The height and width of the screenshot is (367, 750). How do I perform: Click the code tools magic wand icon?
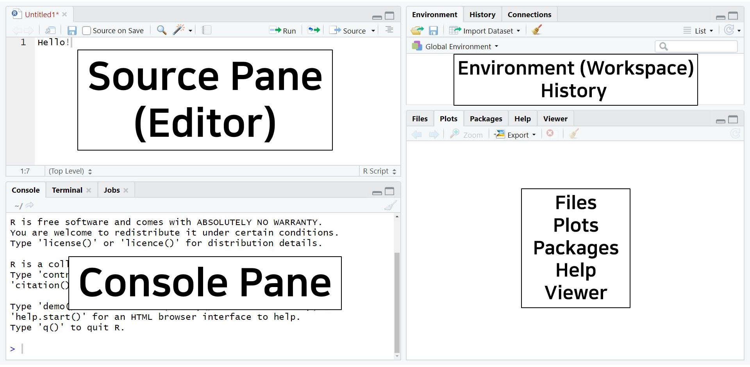point(179,30)
